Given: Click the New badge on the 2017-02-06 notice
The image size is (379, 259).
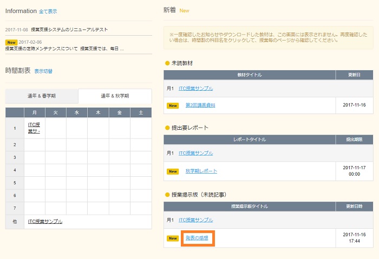Looking at the screenshot, I should [11, 42].
